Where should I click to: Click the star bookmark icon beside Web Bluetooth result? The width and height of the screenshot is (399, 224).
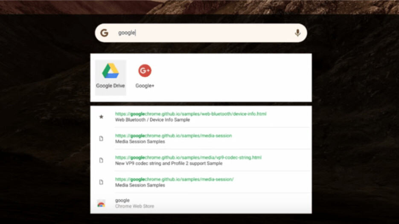[x=101, y=117]
